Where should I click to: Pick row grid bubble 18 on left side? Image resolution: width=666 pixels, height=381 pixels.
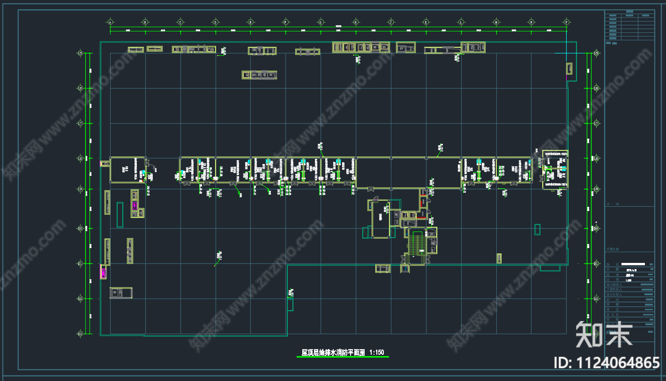[80, 158]
